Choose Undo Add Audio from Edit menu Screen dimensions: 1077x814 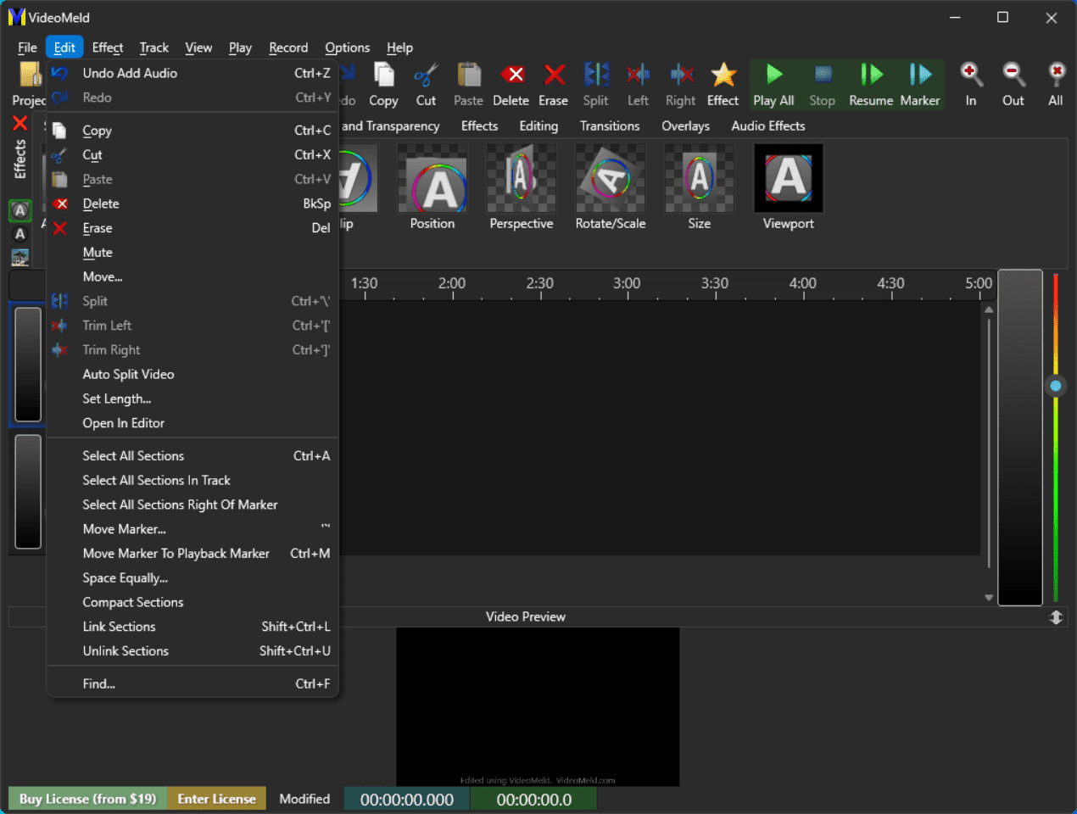click(193, 73)
